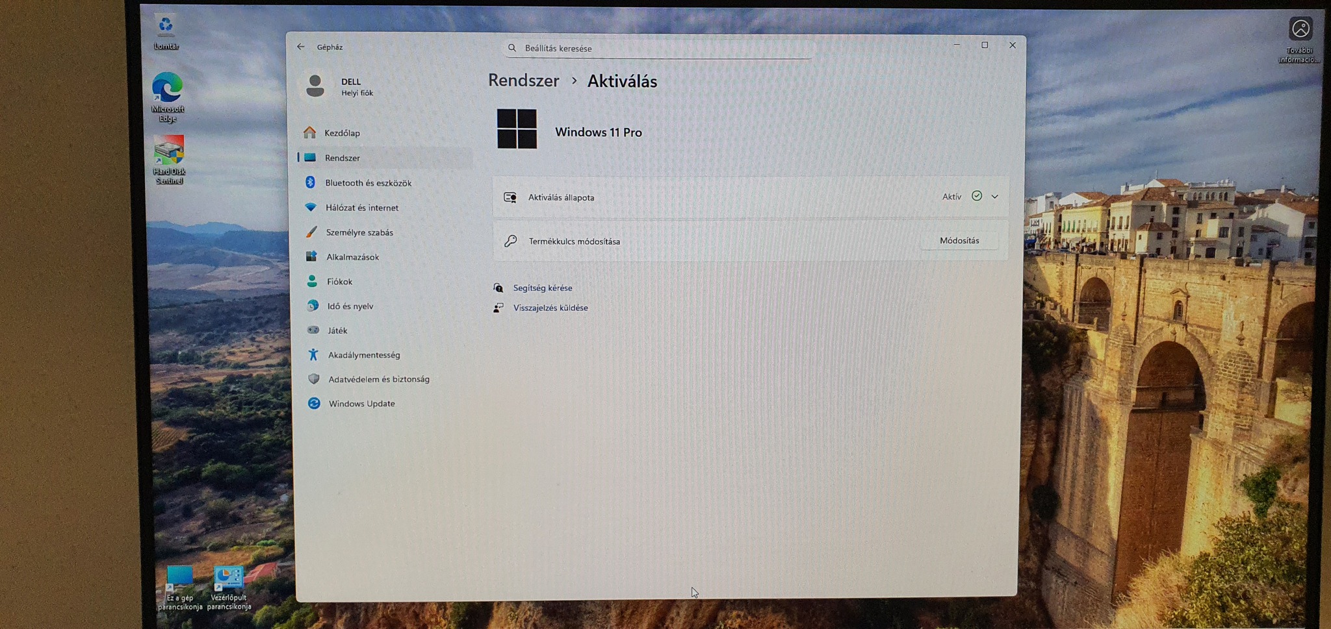Click the network Wi-Fi icon in the sidebar
The image size is (1331, 629).
(x=311, y=207)
